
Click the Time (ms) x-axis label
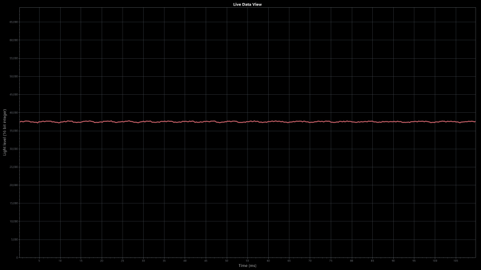(x=247, y=265)
